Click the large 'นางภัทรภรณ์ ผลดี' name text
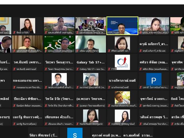The width and height of the screenshot is (184, 138). 122,80
